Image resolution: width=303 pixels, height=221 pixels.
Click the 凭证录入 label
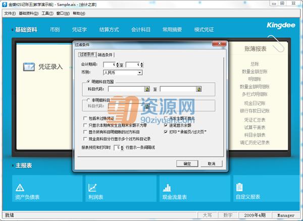click(x=50, y=67)
